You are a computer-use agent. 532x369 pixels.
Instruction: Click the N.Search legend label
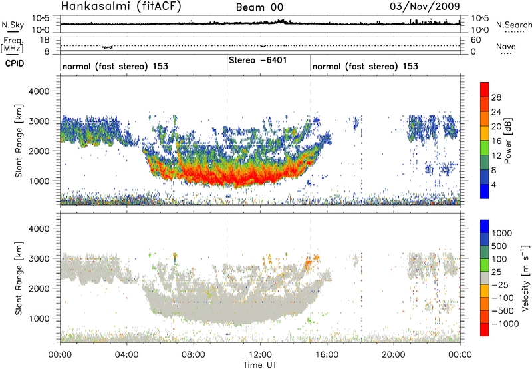pos(513,25)
